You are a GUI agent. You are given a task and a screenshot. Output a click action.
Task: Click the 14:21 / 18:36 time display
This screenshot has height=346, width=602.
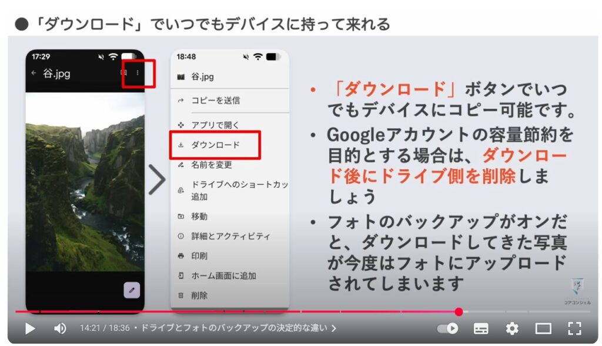pyautogui.click(x=105, y=328)
